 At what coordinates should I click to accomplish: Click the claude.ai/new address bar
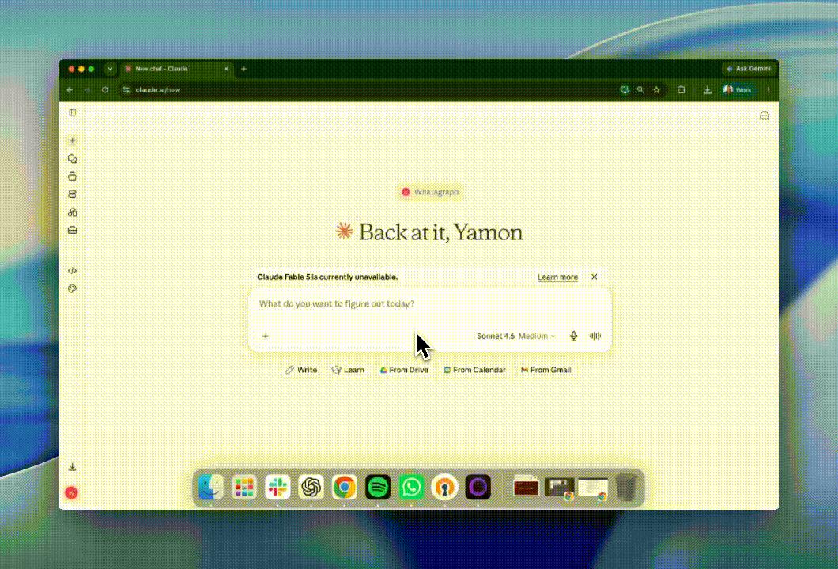point(368,90)
